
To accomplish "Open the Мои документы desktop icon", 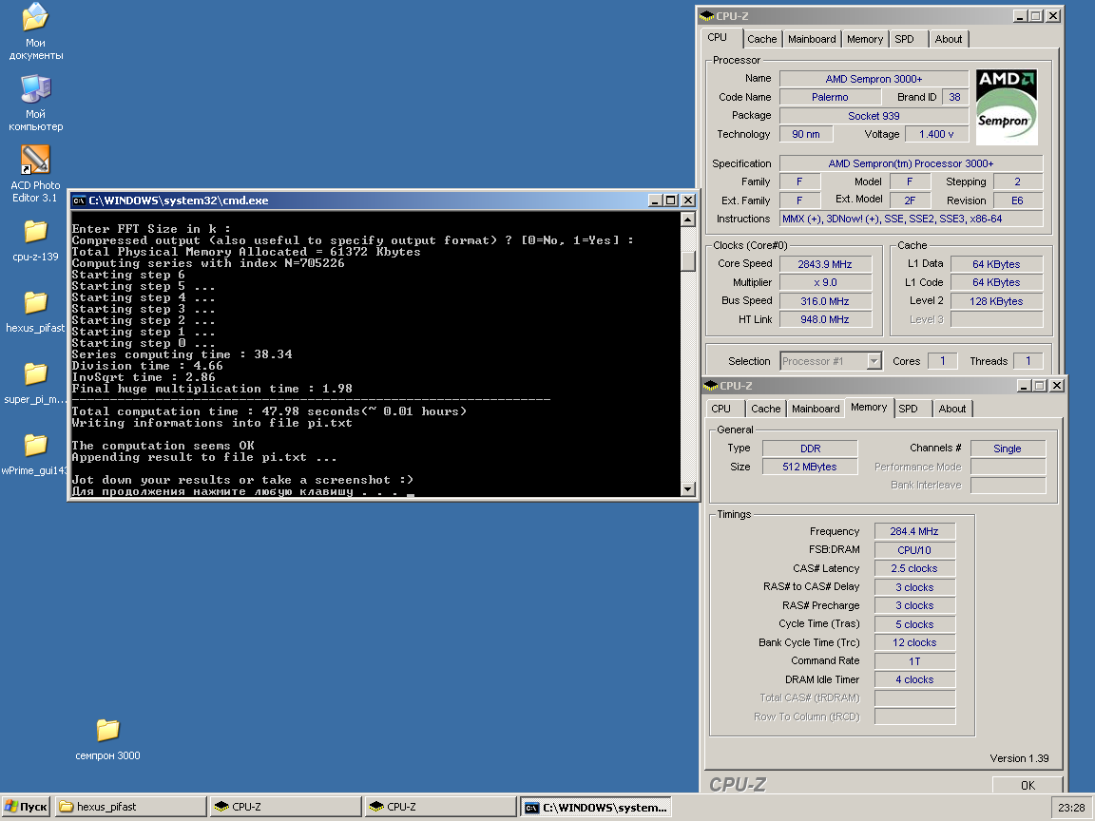I will tap(35, 31).
